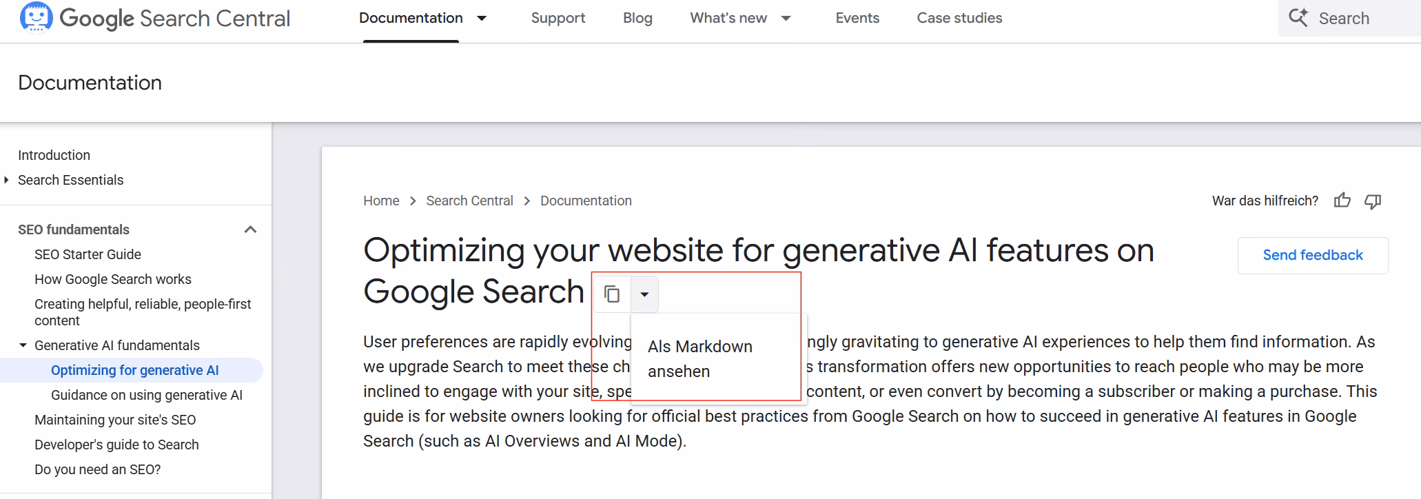This screenshot has height=499, width=1421.
Task: Click the Send feedback button
Action: pyautogui.click(x=1313, y=255)
